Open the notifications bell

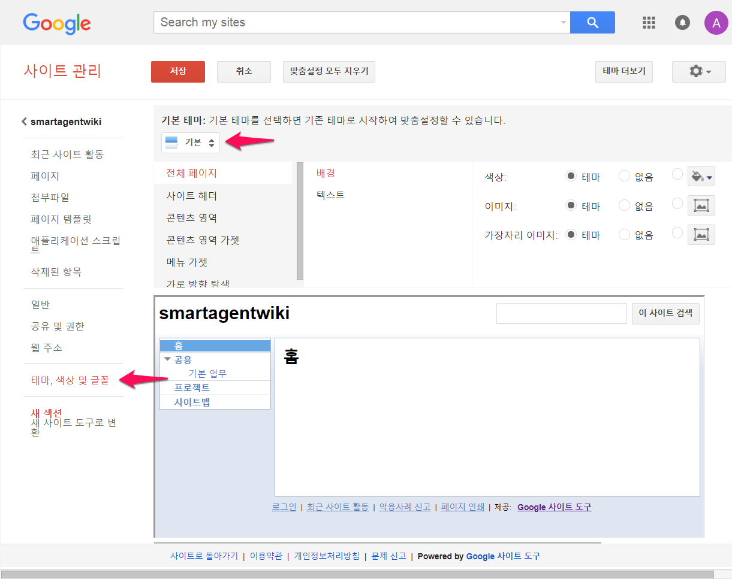tap(682, 23)
